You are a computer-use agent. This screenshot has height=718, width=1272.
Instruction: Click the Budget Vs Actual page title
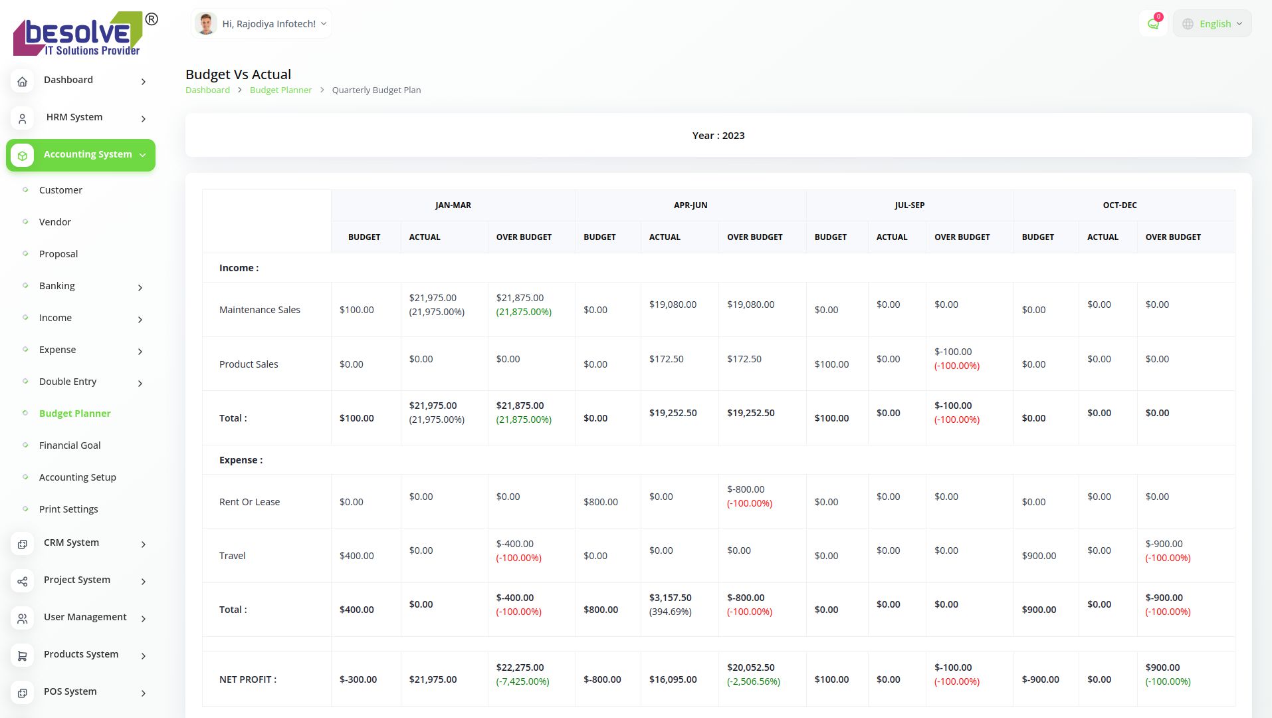(238, 74)
